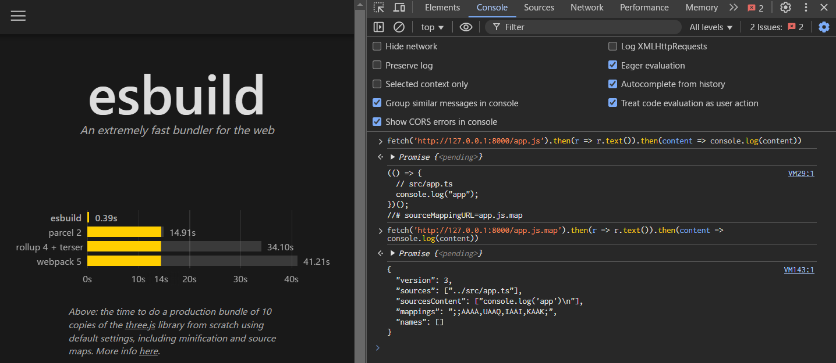
Task: Click the 34.10s time label
Action: tap(280, 247)
